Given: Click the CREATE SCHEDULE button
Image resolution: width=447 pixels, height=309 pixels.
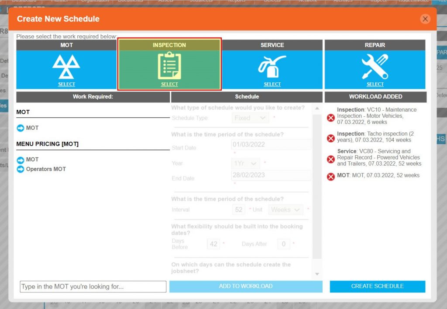Looking at the screenshot, I should 377,286.
